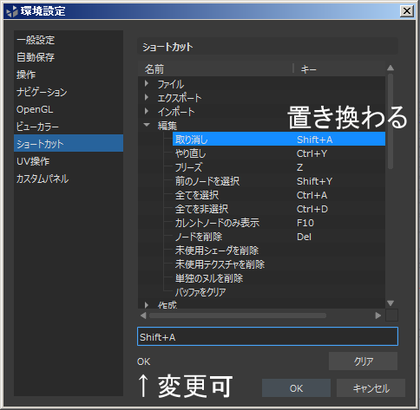This screenshot has height=410, width=420.
Task: Click the horizontal scrollbar right arrow
Action: click(377, 316)
